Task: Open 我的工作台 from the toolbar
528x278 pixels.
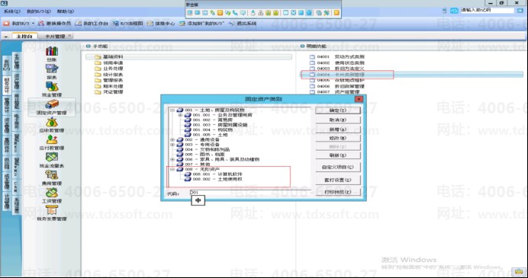Action: (x=92, y=24)
